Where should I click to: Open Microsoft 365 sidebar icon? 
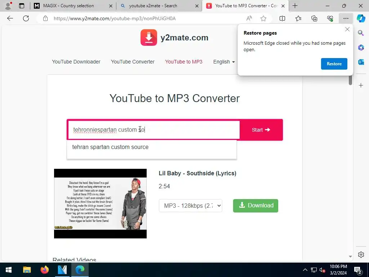point(361,48)
